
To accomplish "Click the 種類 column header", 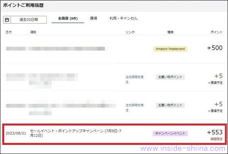I will click(x=170, y=32).
